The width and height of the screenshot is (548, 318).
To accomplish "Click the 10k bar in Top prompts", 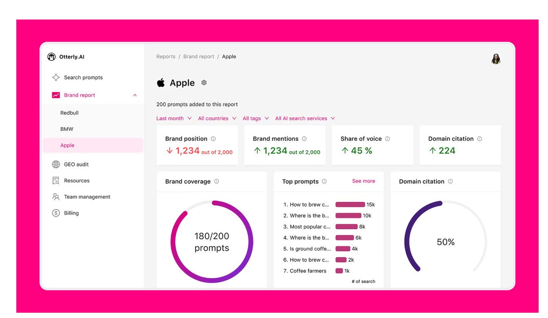I will pos(348,216).
